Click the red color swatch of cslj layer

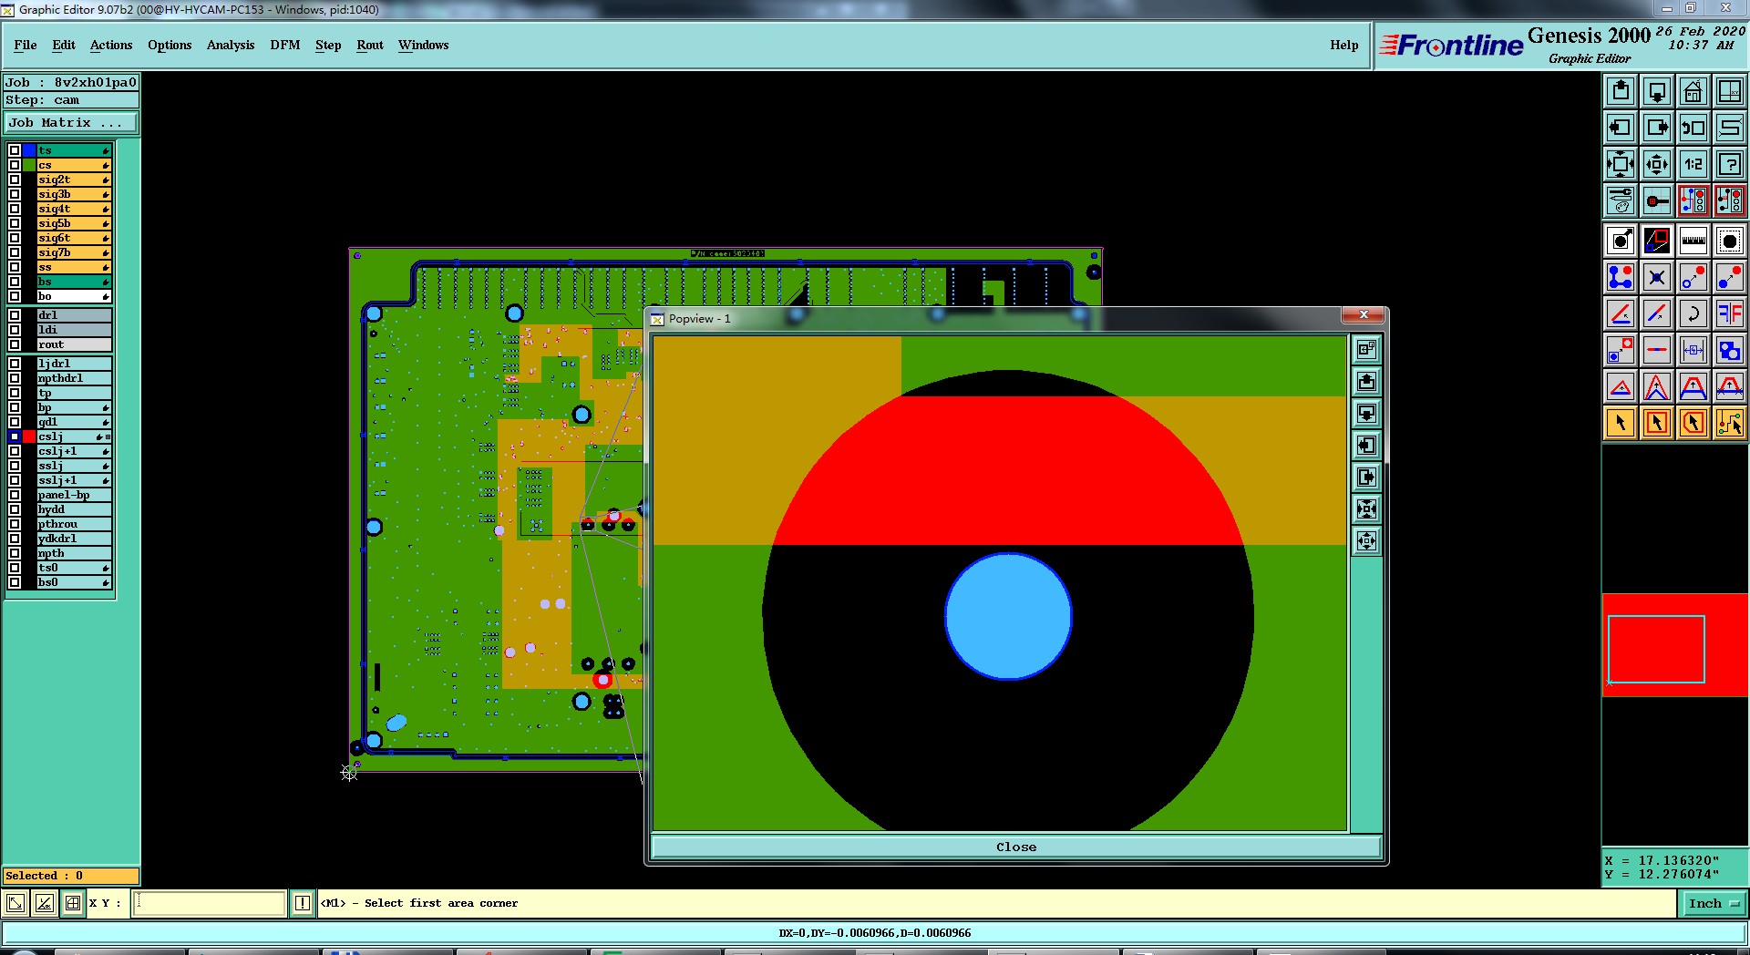29,436
